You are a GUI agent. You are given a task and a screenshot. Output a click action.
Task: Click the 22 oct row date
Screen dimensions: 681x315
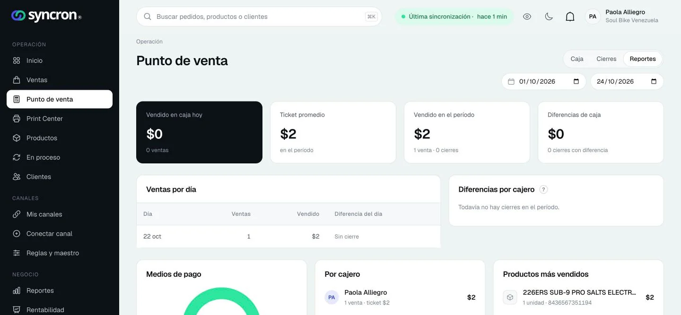pyautogui.click(x=152, y=237)
